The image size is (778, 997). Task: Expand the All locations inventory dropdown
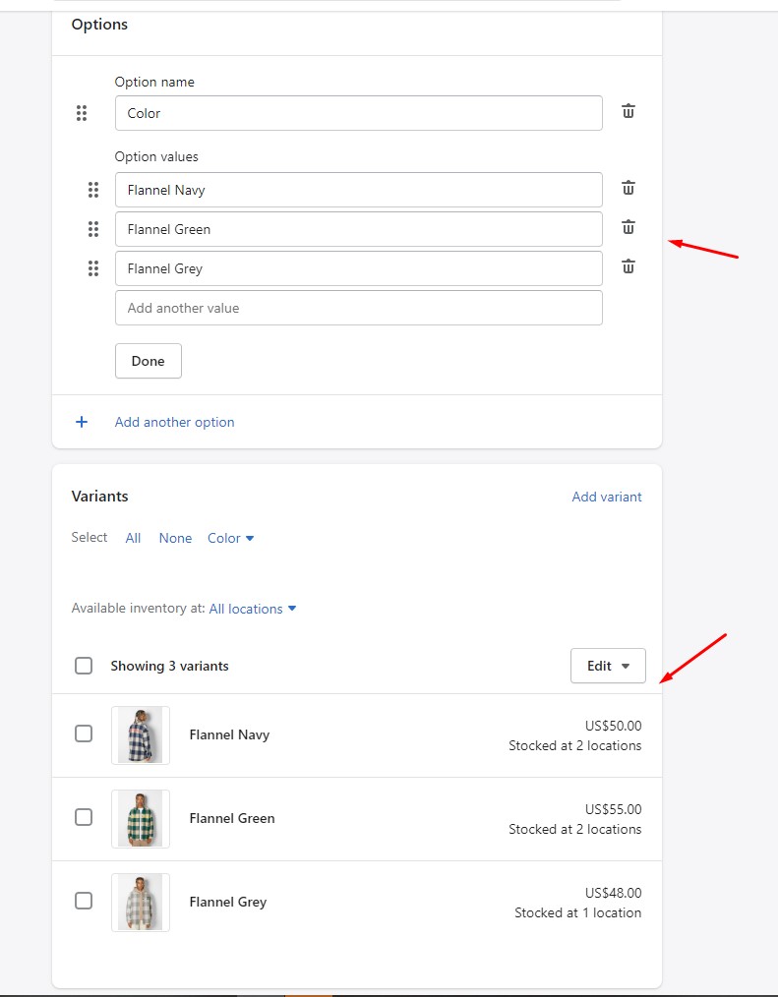click(253, 609)
